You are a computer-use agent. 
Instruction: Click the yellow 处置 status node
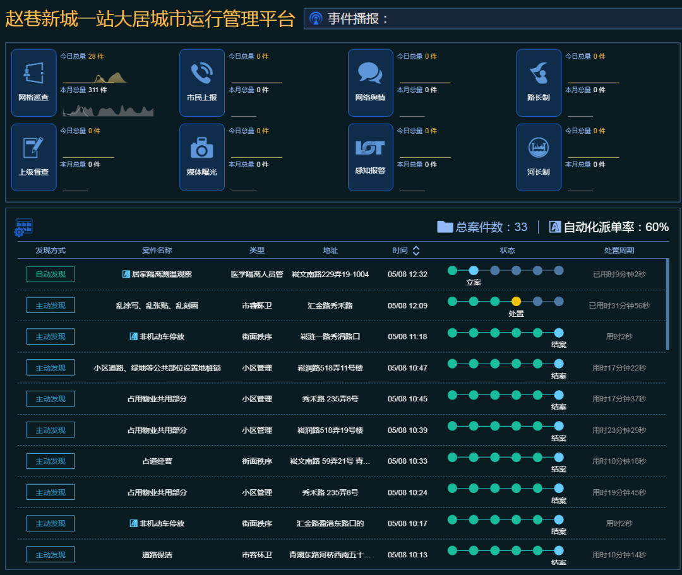coord(516,302)
